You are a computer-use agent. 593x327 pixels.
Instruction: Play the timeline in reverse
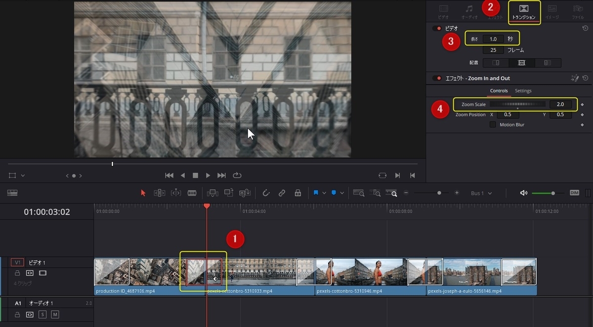click(x=183, y=175)
